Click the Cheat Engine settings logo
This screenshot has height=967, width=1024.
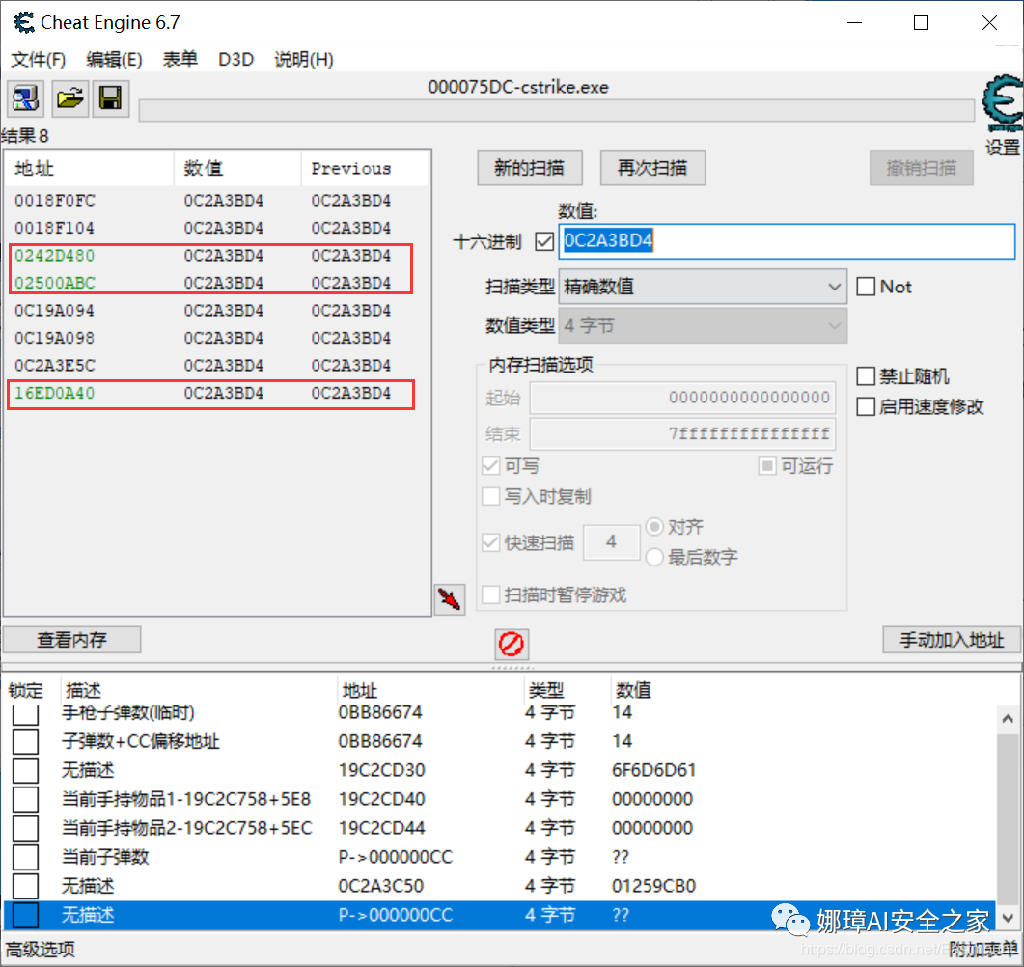point(1003,103)
